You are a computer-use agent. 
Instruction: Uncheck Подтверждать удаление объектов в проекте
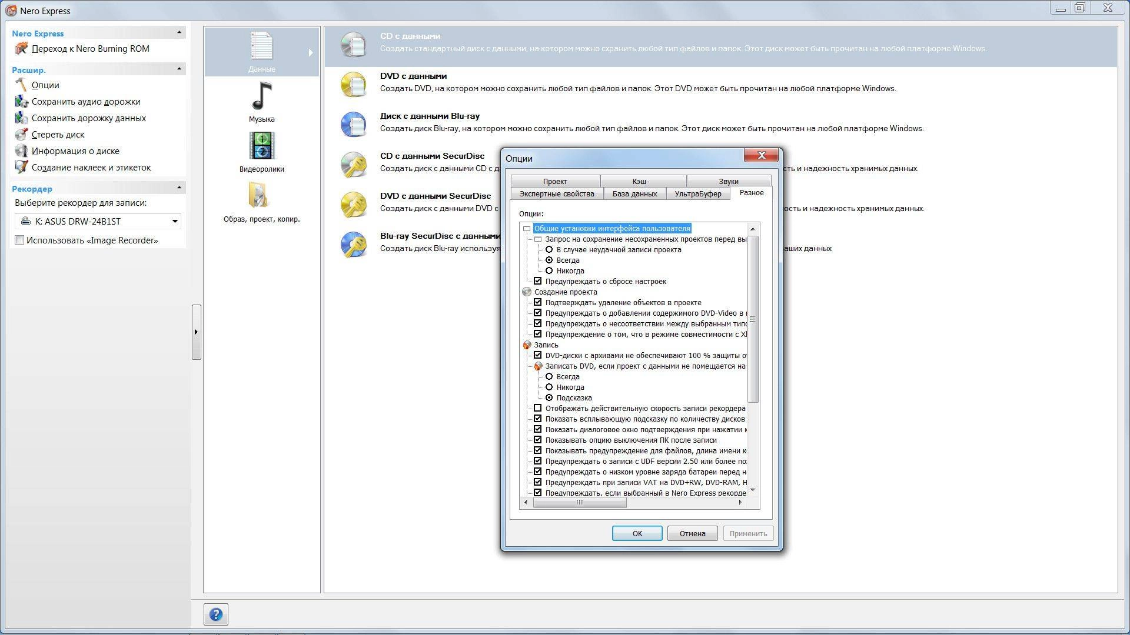[537, 302]
